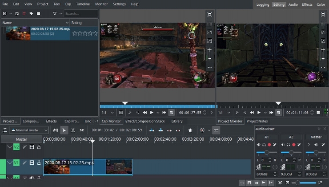Viewport: 329px width, 187px height.
Task: Toggle snapping in the bottom status bar
Action: pyautogui.click(x=271, y=183)
